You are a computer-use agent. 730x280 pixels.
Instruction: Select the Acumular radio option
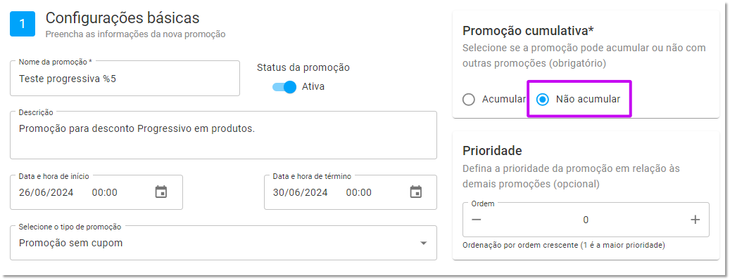click(x=469, y=100)
